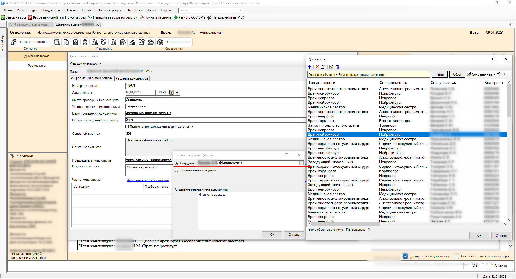Image resolution: width=516 pixels, height=279 pixels.
Task: Open the 'Платные услуги' menu
Action: pyautogui.click(x=109, y=10)
